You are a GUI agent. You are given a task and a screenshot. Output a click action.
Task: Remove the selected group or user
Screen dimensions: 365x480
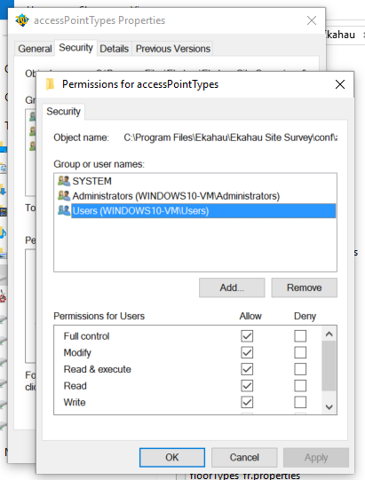[304, 287]
